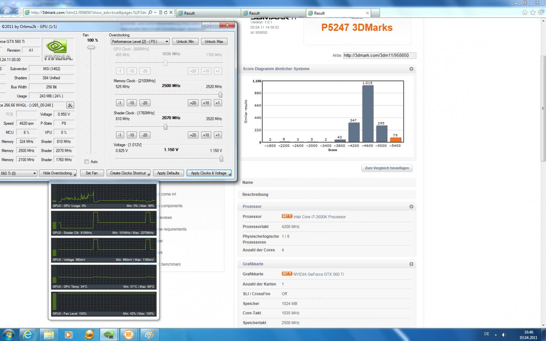
Task: Open driver settings wrench icon
Action: 70,105
